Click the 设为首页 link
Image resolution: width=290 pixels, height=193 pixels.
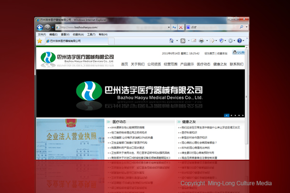point(209,54)
